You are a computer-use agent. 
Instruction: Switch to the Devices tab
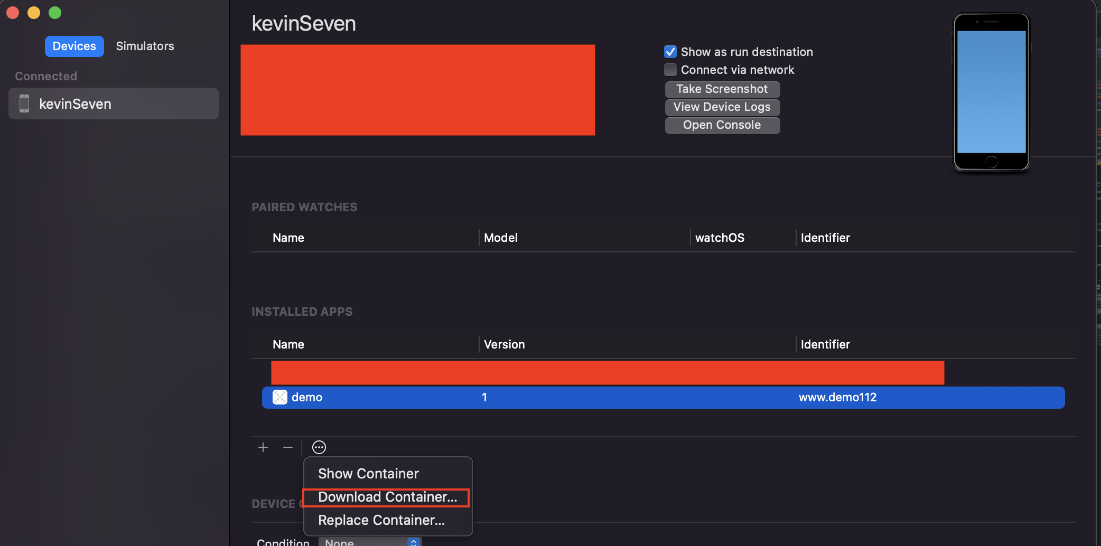tap(74, 46)
